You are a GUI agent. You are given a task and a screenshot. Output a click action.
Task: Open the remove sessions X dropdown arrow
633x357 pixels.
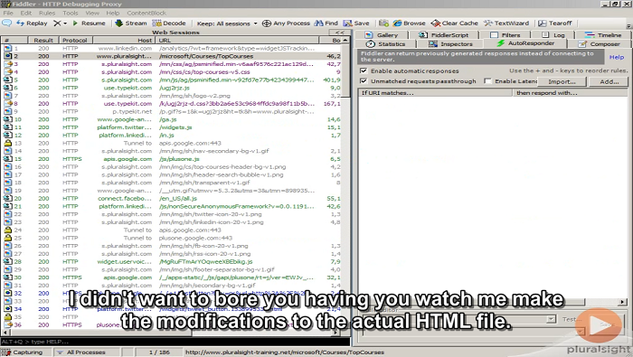tap(65, 23)
